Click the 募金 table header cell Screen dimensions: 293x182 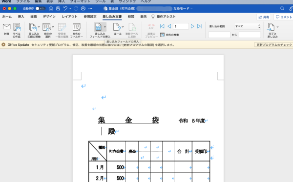[x=132, y=151]
